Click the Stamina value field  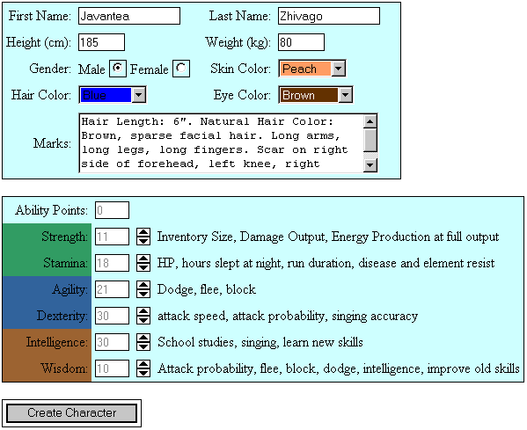pyautogui.click(x=112, y=263)
